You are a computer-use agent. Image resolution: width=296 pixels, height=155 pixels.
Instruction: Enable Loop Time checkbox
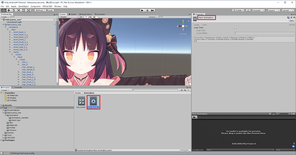click(x=235, y=28)
